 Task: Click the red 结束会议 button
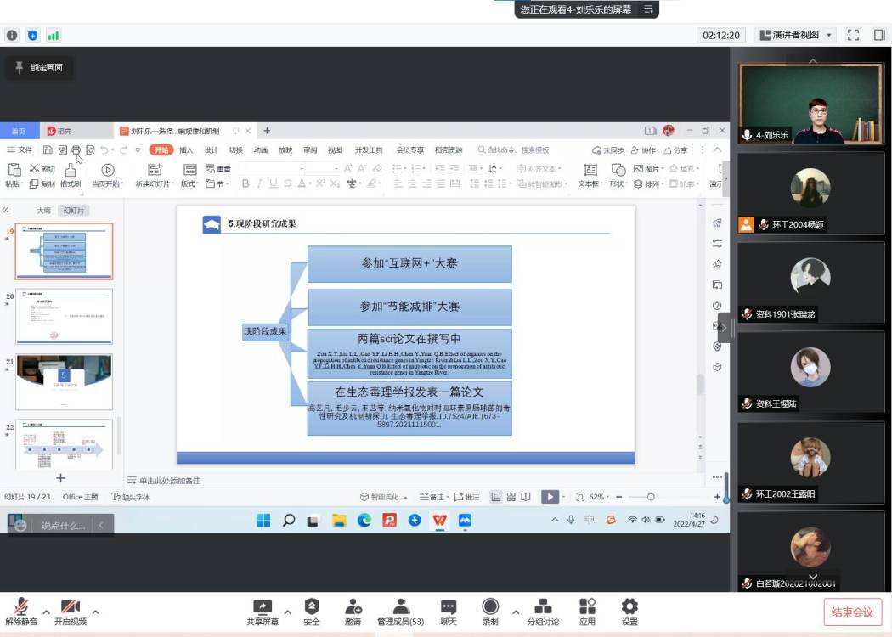coord(852,612)
